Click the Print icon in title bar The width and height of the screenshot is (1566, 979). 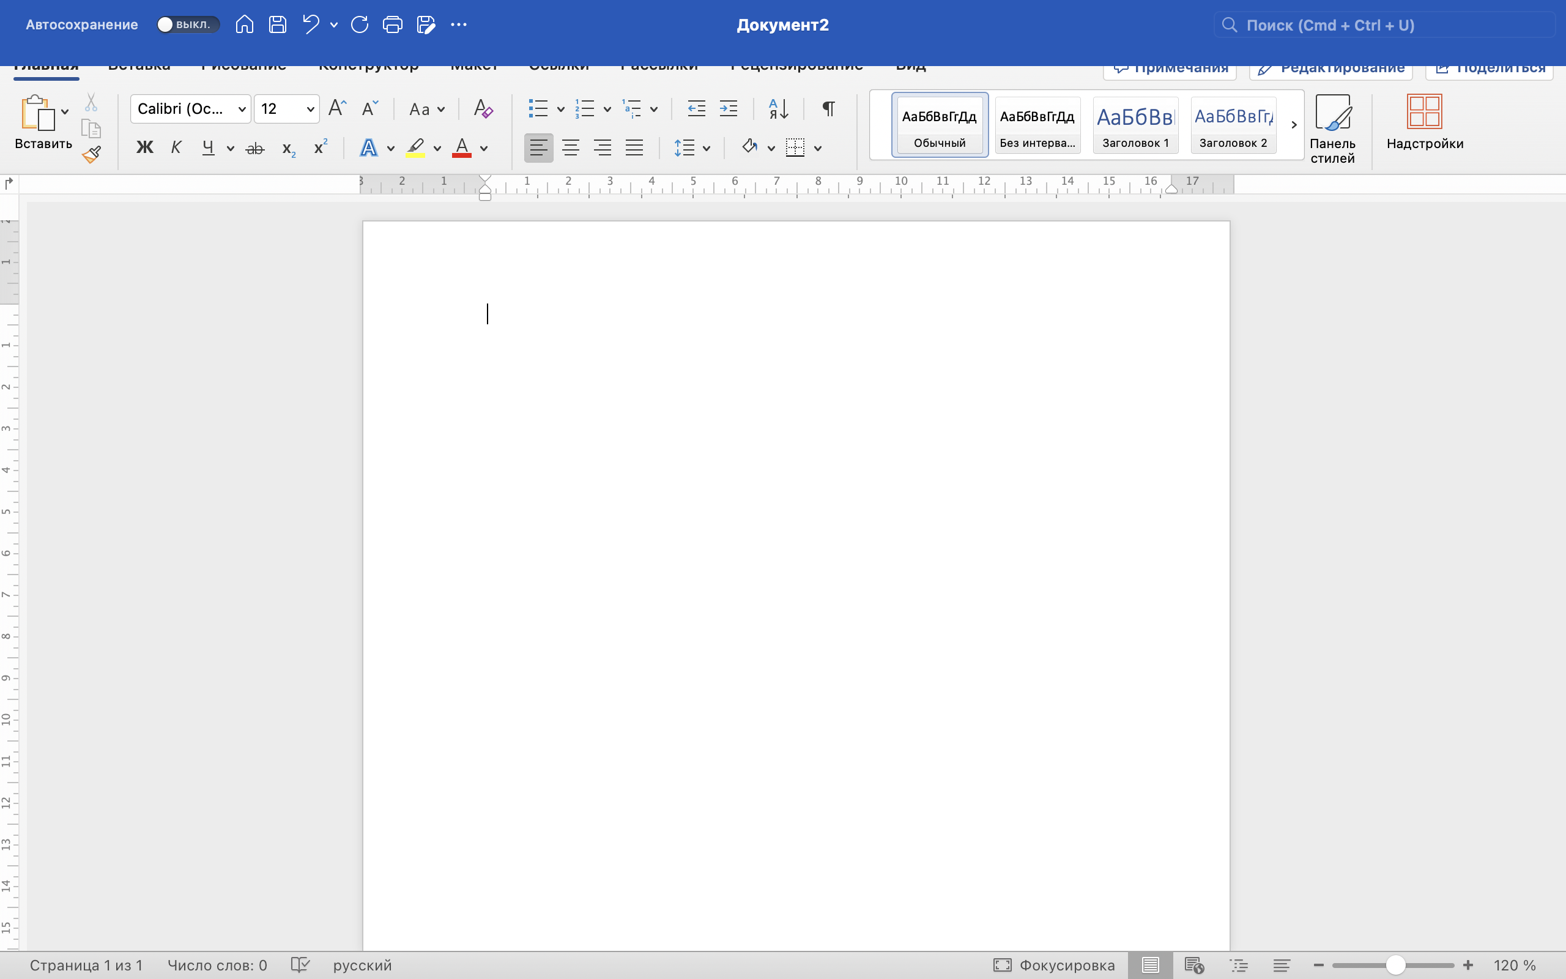click(x=392, y=24)
